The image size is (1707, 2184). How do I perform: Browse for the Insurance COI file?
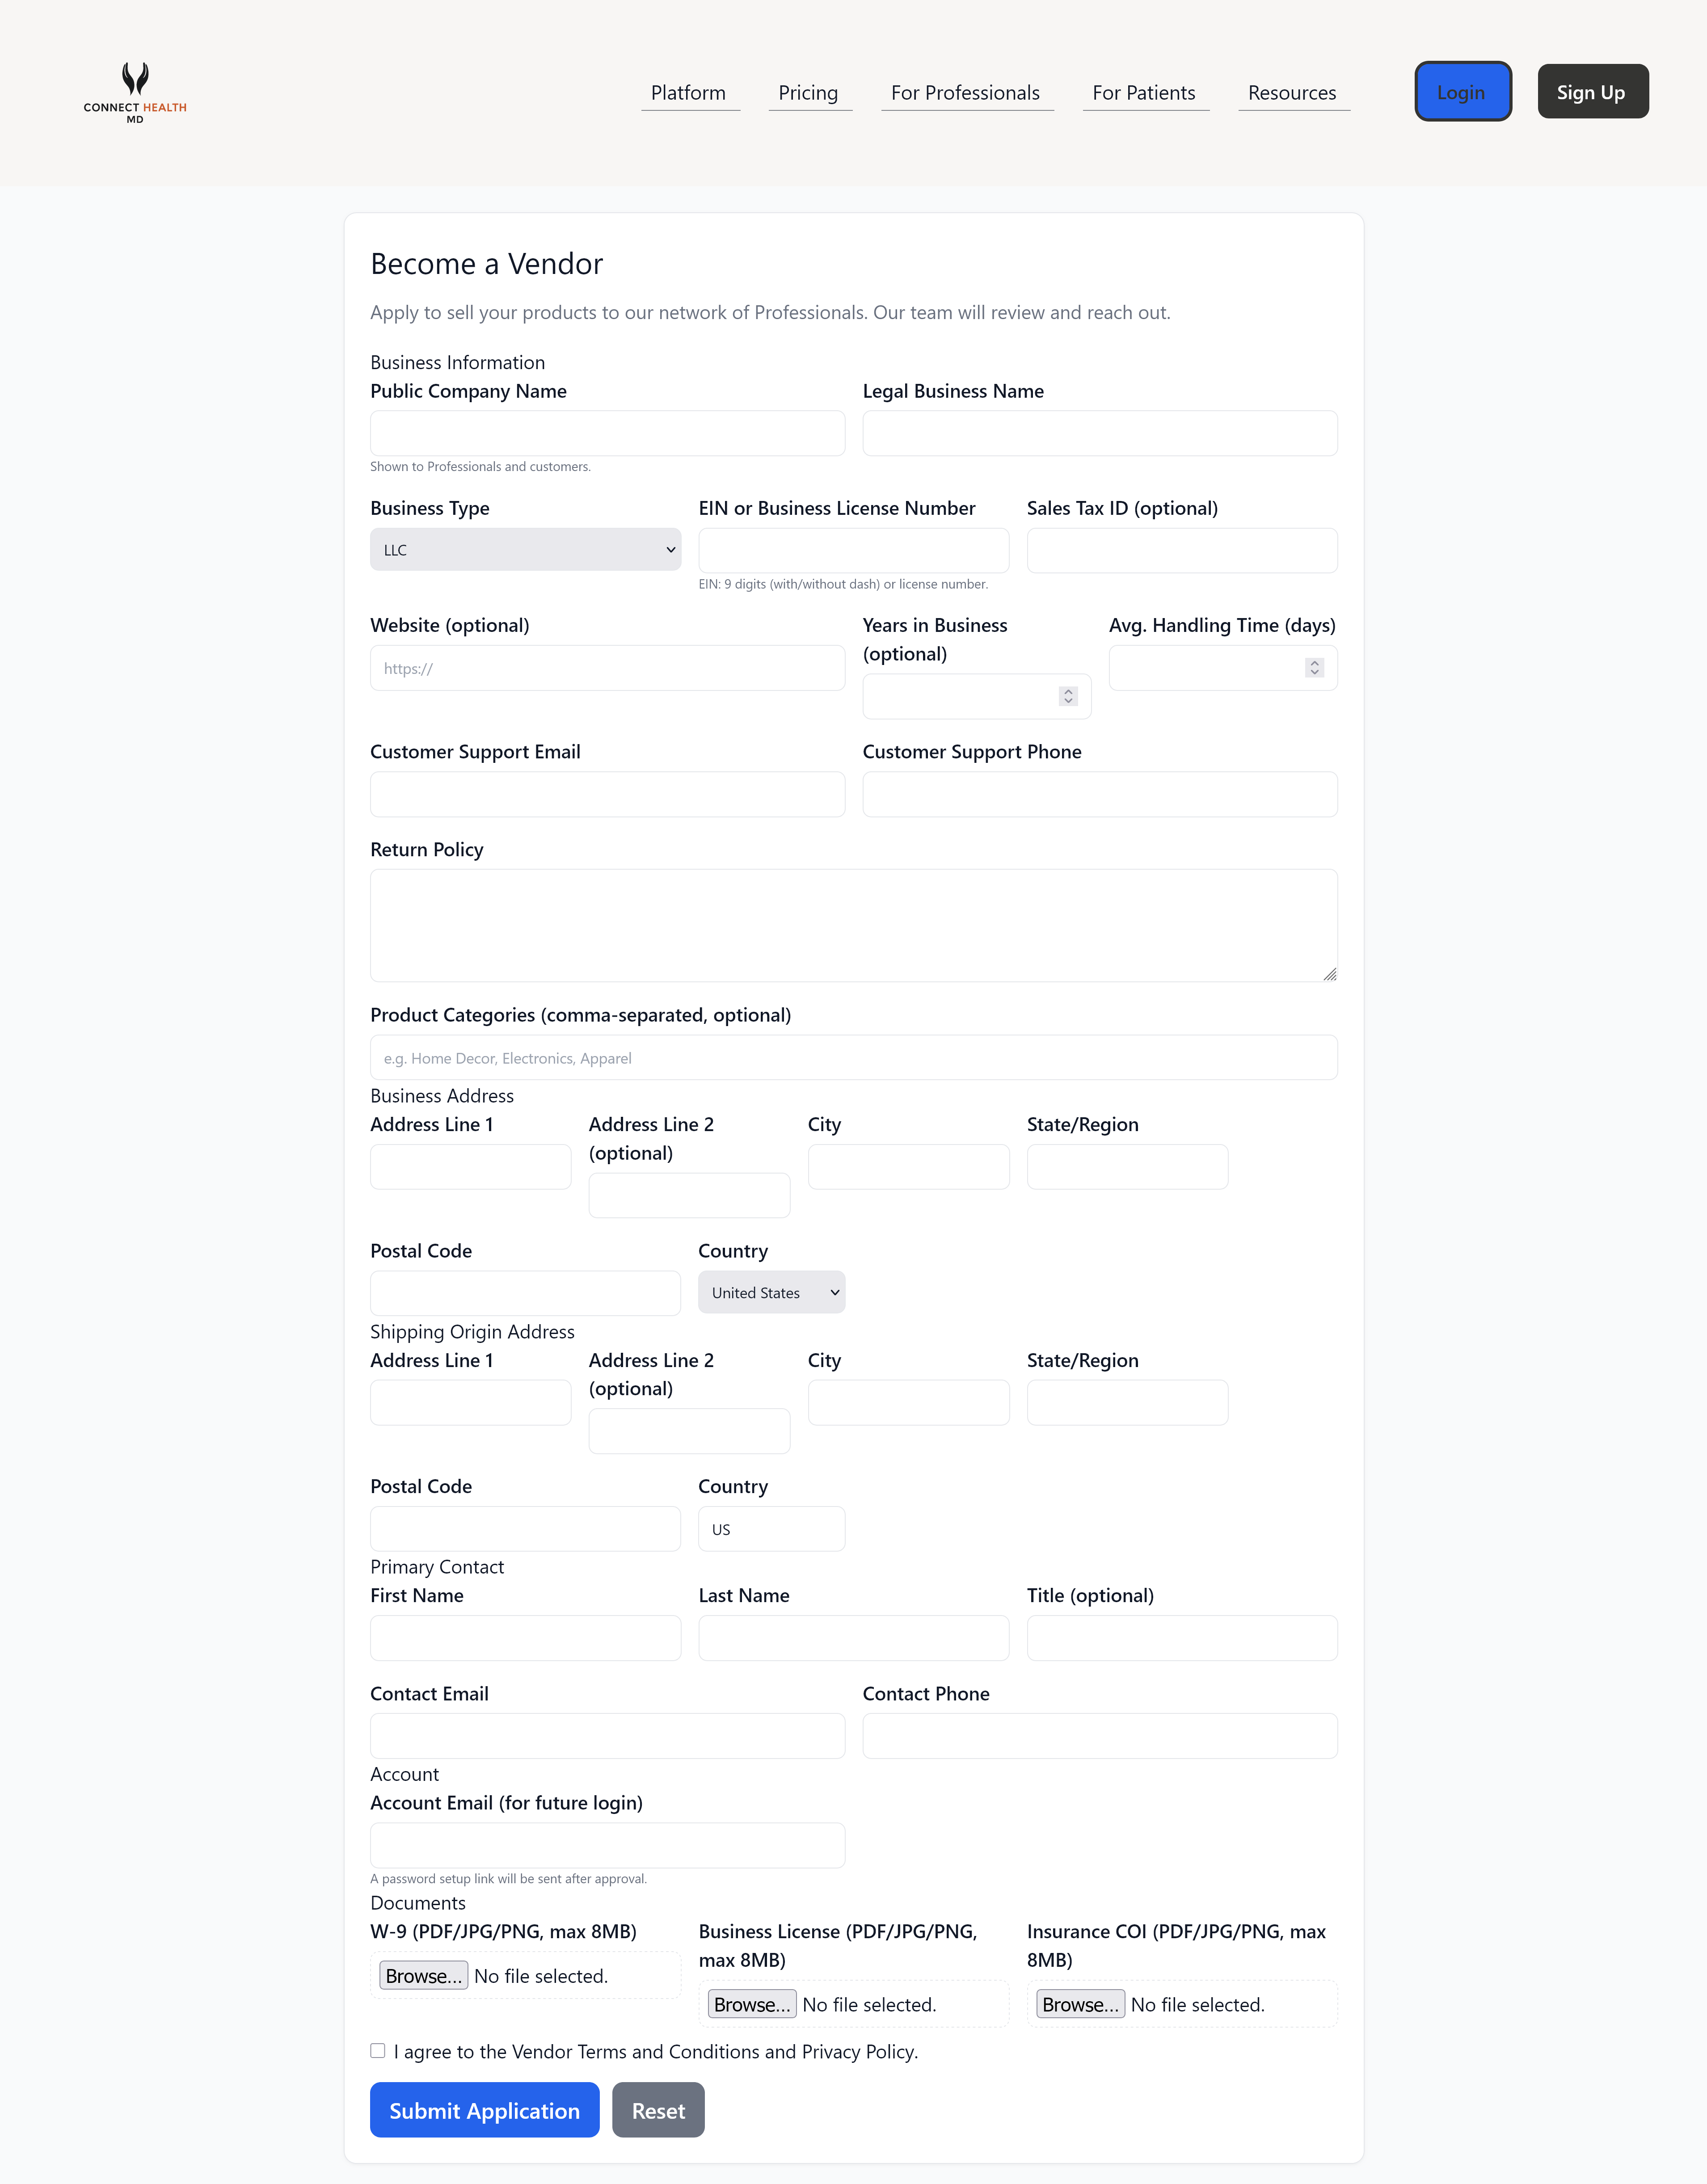1080,2004
